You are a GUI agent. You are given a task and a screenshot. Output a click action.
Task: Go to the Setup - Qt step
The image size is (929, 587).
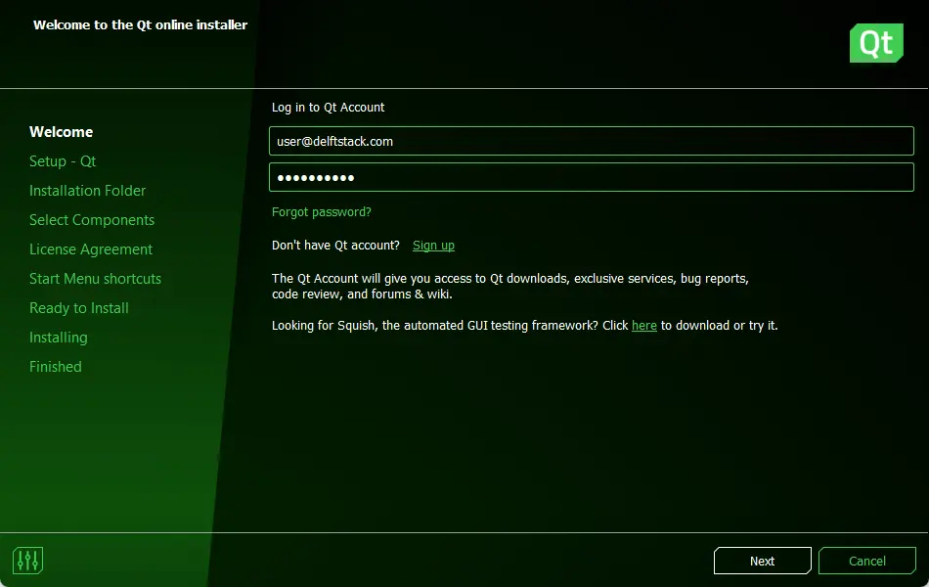coord(63,161)
